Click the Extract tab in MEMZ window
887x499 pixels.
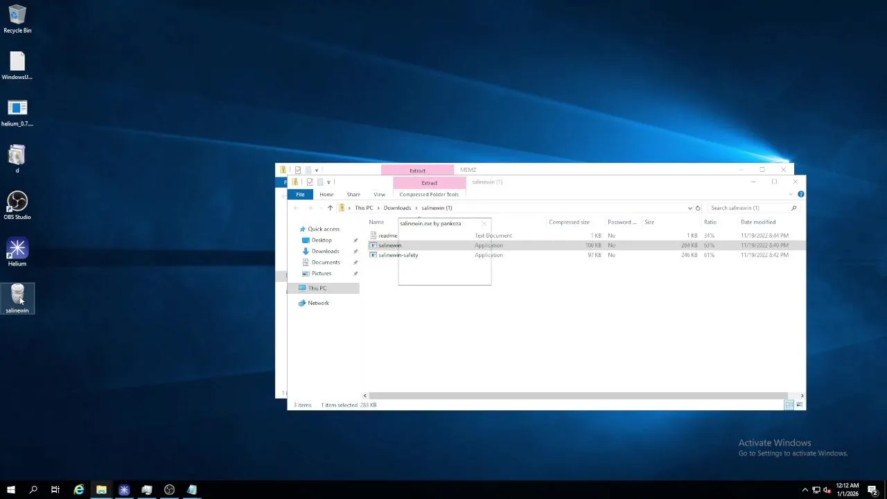417,170
